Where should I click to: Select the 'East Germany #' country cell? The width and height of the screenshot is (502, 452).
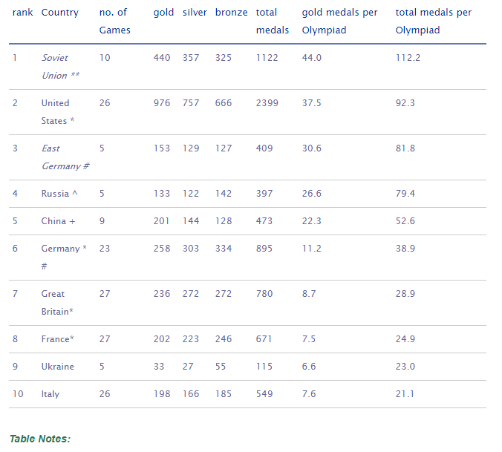pyautogui.click(x=65, y=157)
